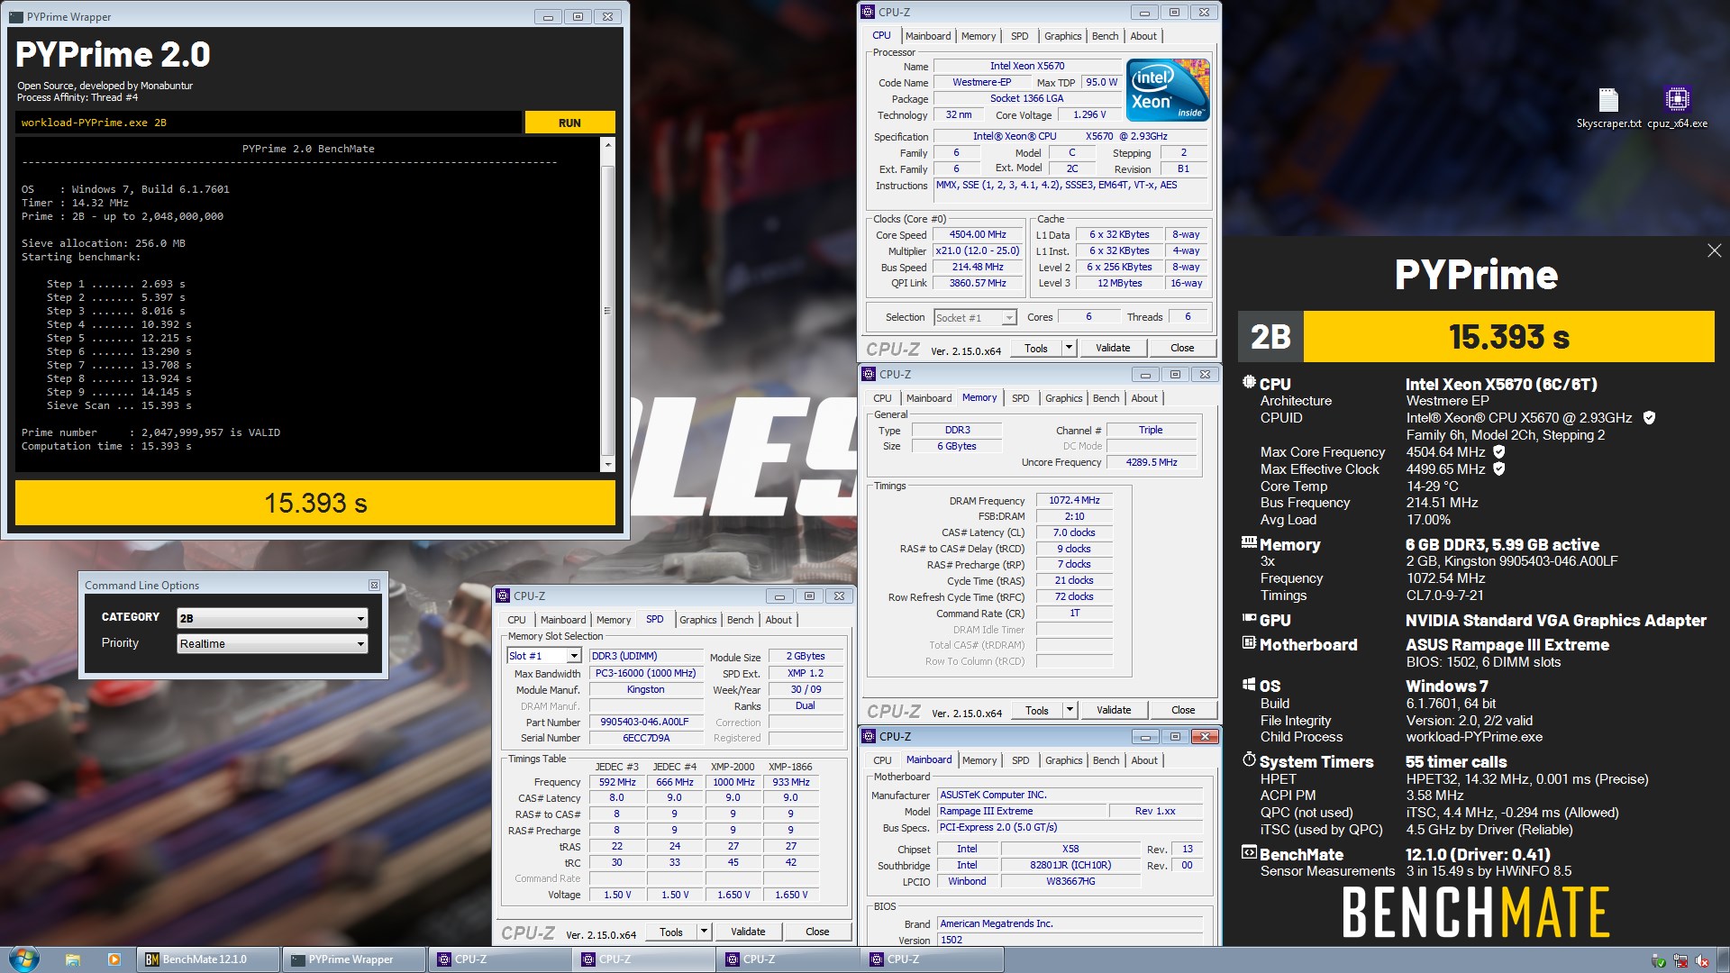Switch to the BenchMate 12.1.0 taskbar item
The height and width of the screenshot is (973, 1730).
(x=207, y=959)
